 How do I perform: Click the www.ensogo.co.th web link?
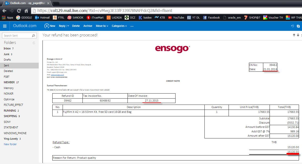57,75
